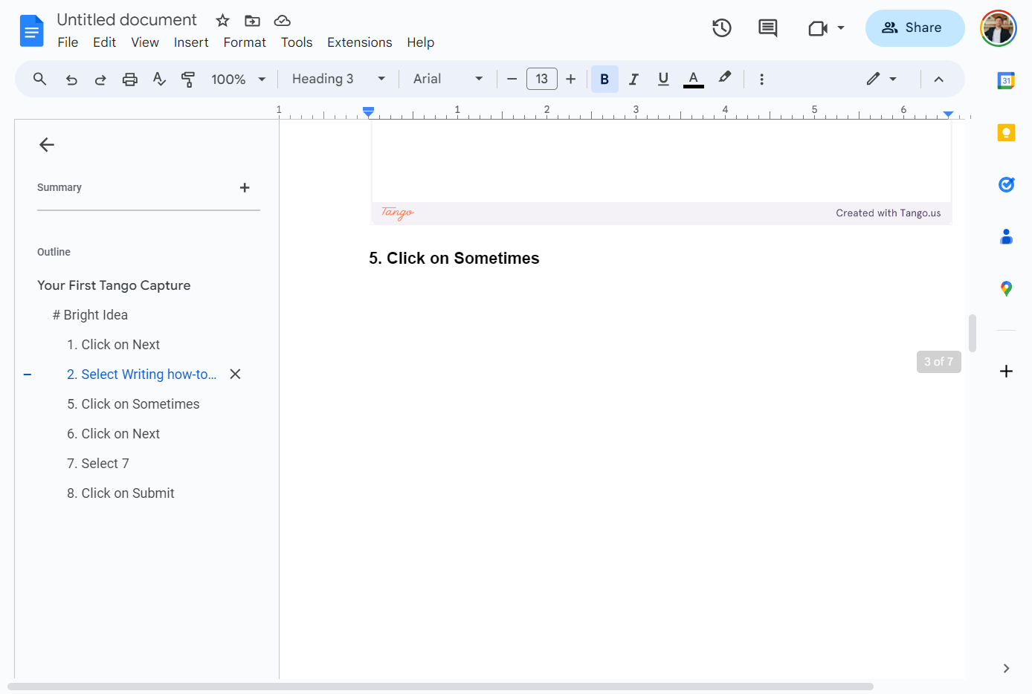Expand Meet call options arrow
This screenshot has width=1032, height=694.
tap(841, 28)
